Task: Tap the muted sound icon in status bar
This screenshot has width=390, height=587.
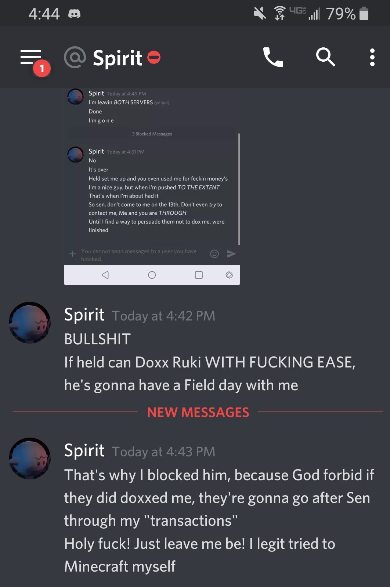Action: (x=260, y=14)
